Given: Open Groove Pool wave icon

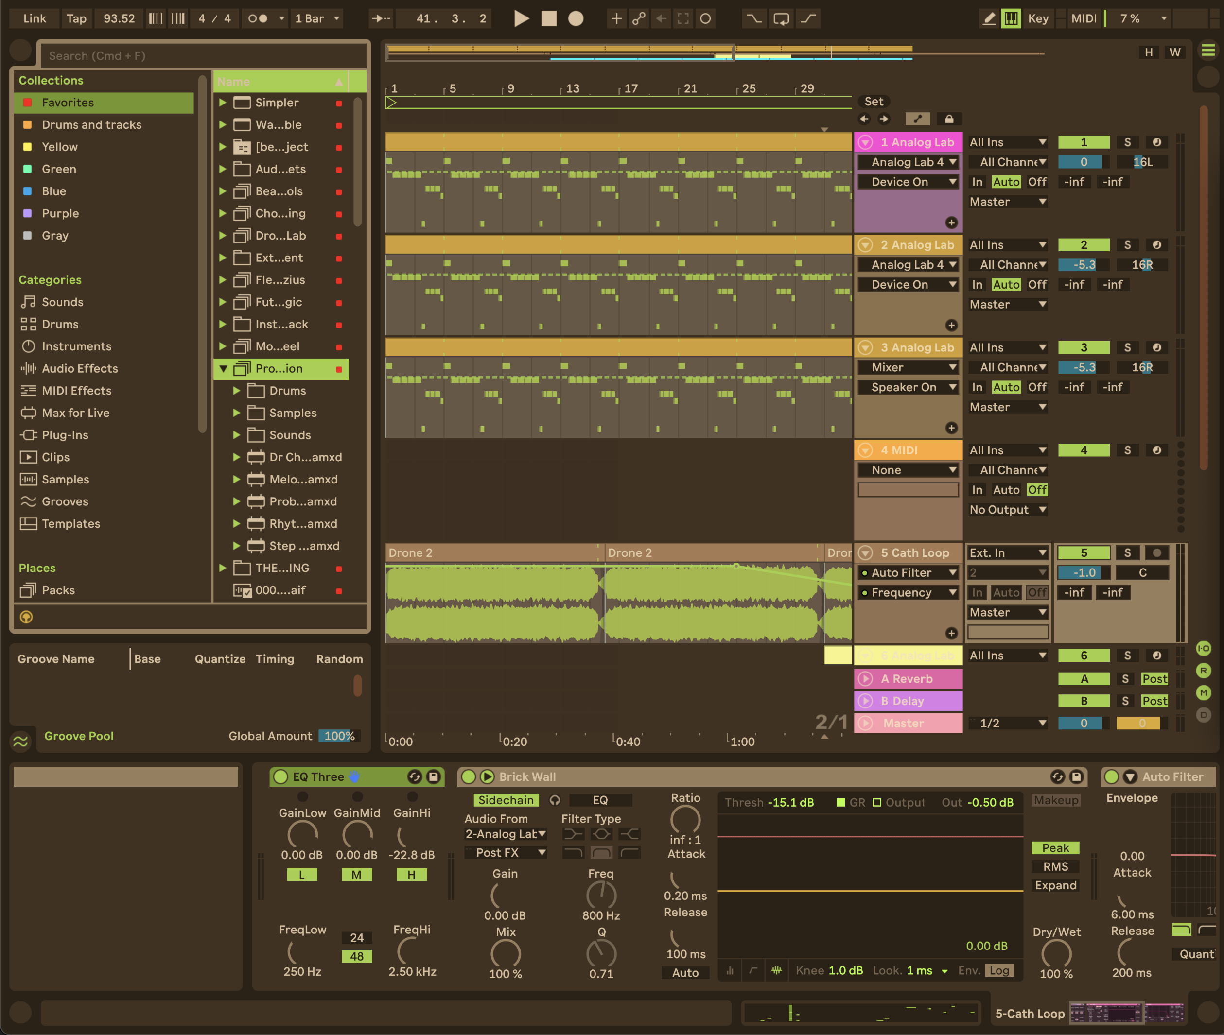Looking at the screenshot, I should click(20, 741).
